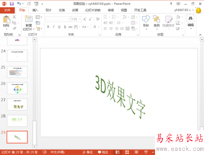
Task: Open PowerPoint help question mark
Action: click(171, 4)
